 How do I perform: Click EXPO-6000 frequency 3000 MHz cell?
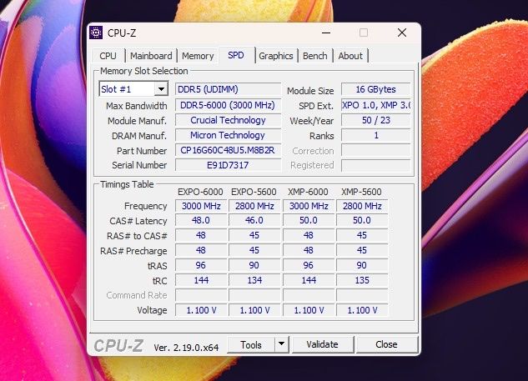tap(201, 206)
